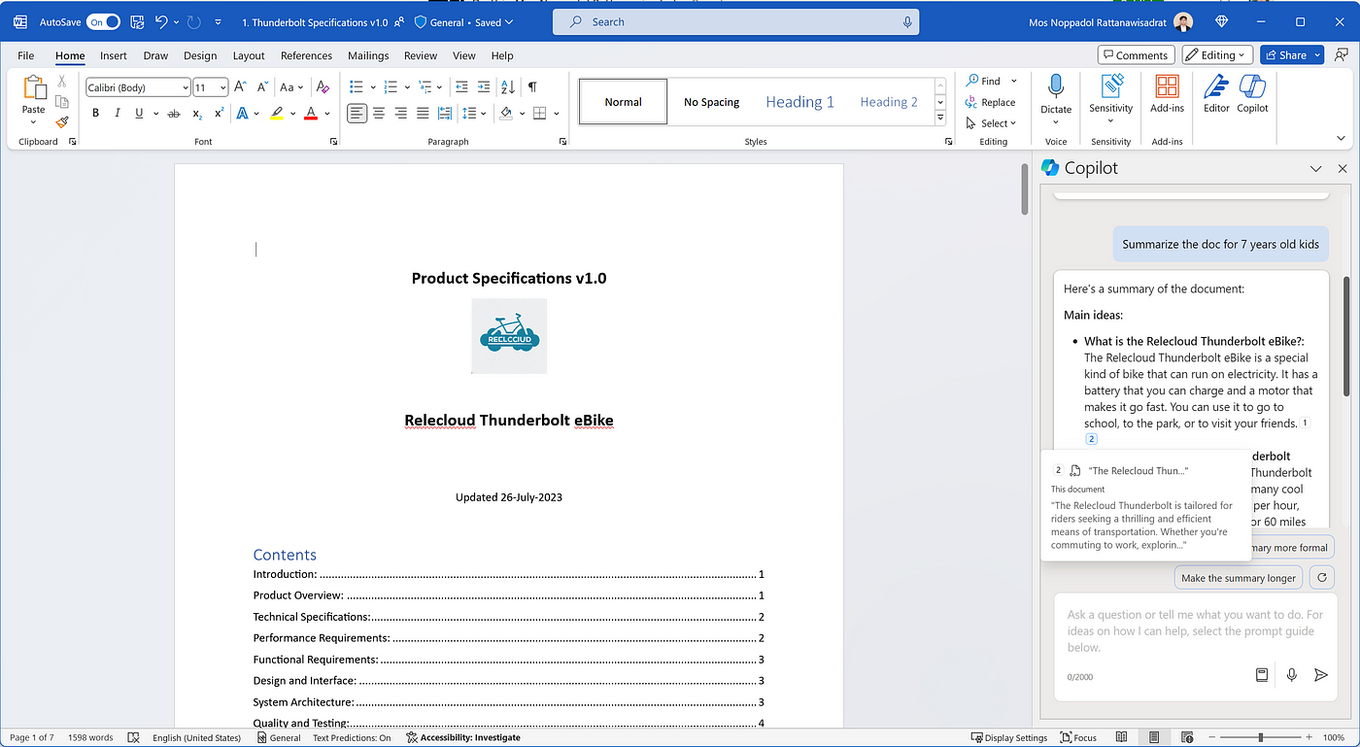Click the Add-ins icon
Viewport: 1360px width, 747px height.
coord(1167,88)
